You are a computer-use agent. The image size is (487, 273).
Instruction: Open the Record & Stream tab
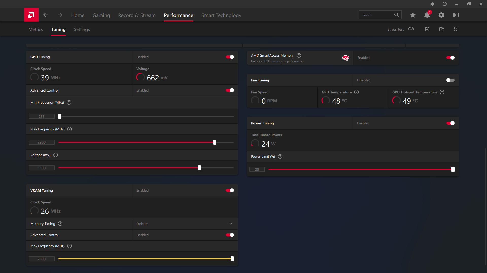(x=137, y=15)
